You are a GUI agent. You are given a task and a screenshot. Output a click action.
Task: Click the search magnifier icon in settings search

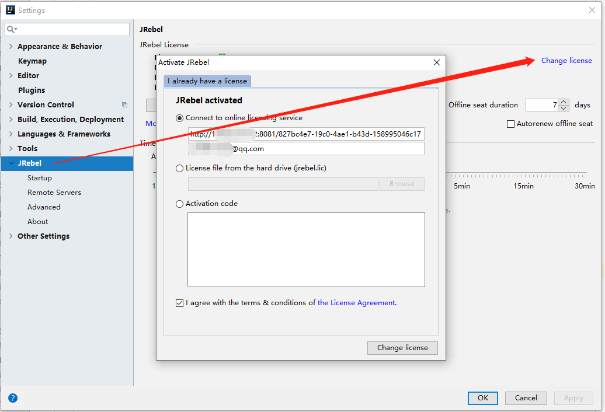coord(11,29)
